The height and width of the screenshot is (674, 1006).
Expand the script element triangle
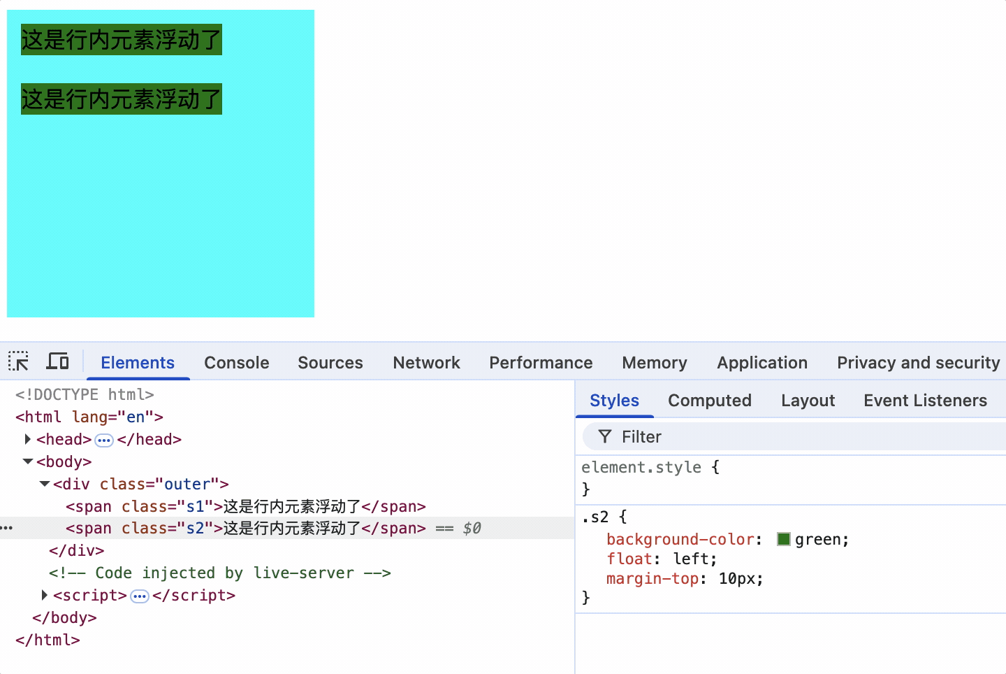pyautogui.click(x=45, y=595)
